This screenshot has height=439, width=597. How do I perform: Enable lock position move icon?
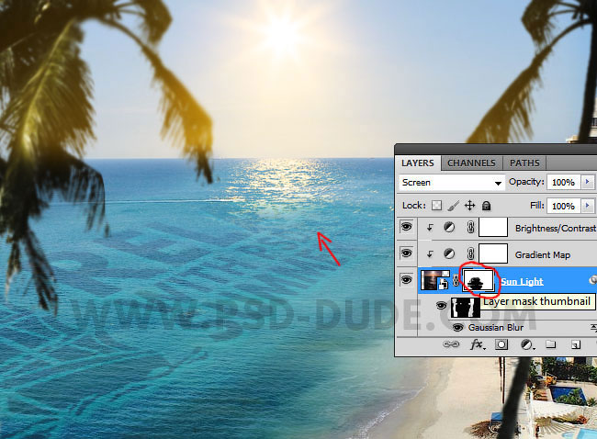469,206
